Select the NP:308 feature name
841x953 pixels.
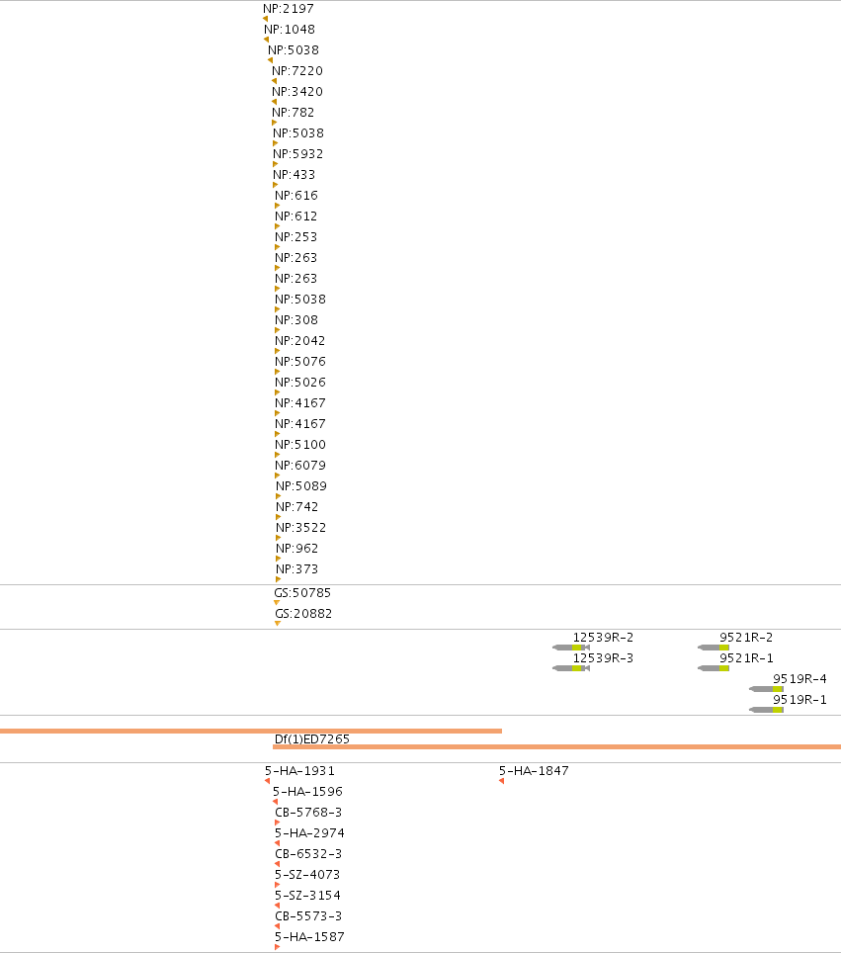[x=295, y=319]
